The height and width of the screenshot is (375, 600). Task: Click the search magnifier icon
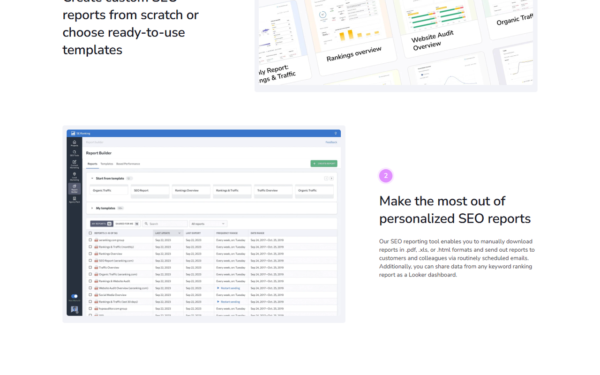tap(146, 224)
